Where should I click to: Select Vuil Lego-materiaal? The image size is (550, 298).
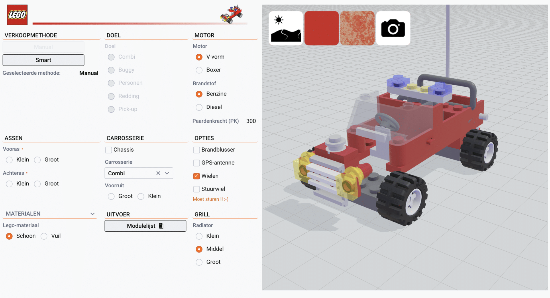point(44,236)
